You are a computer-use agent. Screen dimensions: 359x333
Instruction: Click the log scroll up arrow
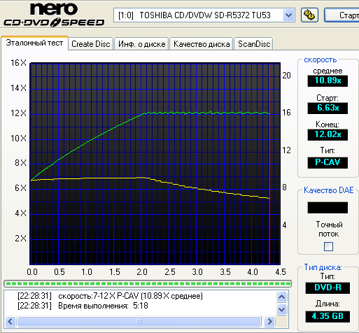281,297
